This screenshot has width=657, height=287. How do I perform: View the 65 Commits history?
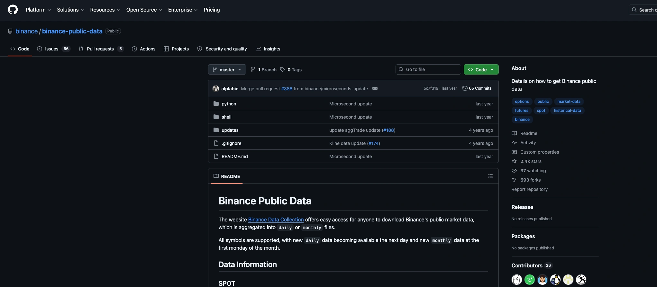click(477, 88)
